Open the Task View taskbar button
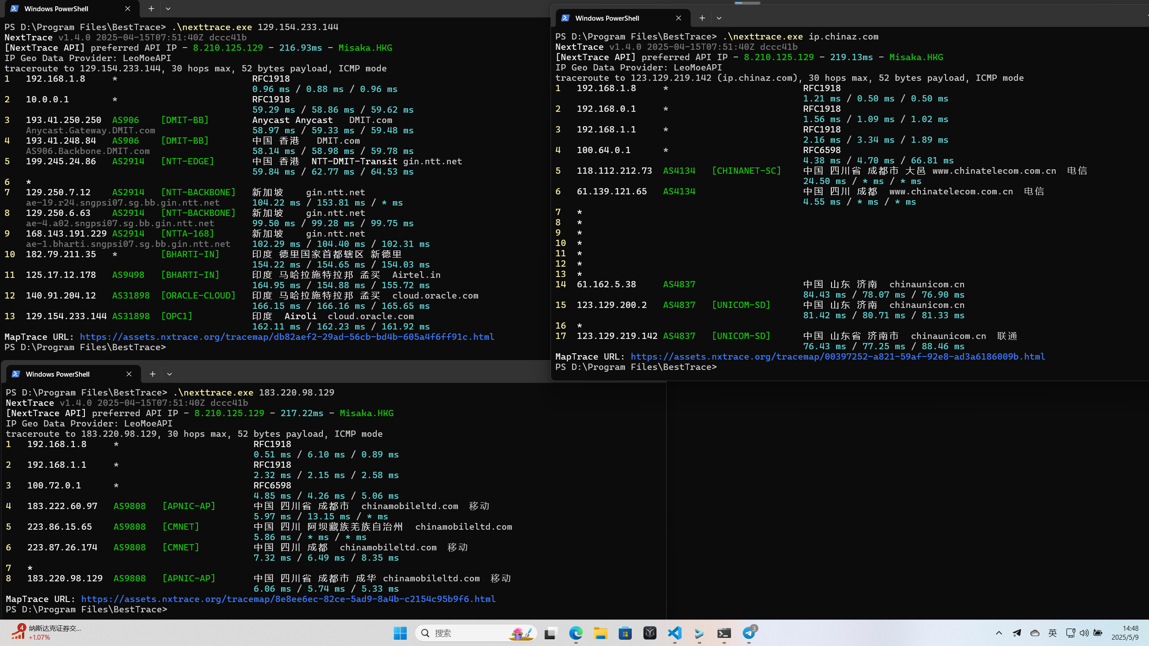 pyautogui.click(x=551, y=633)
